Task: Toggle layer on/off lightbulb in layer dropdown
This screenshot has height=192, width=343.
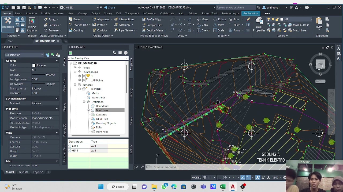Action: pos(269,19)
